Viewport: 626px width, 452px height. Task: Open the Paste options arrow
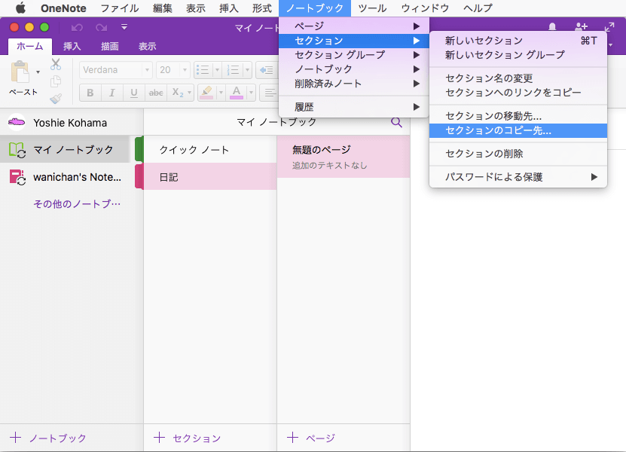click(38, 72)
